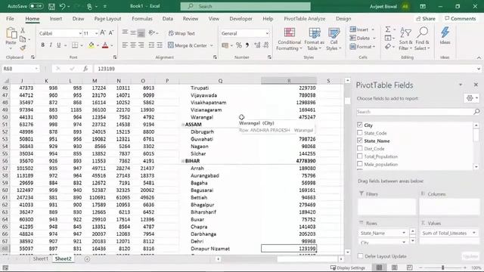
Task: Click the Comma Style icon
Action: point(247,45)
